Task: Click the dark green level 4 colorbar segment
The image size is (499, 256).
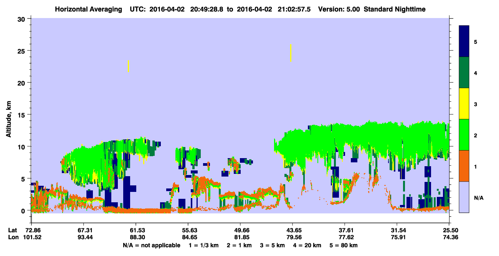Action: (x=464, y=73)
